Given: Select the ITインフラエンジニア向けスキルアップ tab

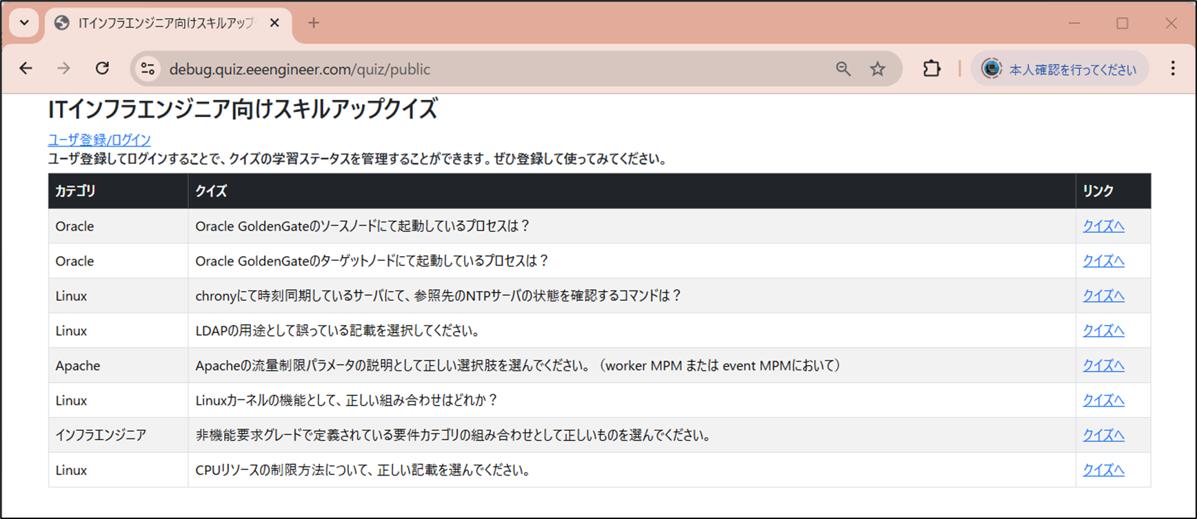Looking at the screenshot, I should pyautogui.click(x=165, y=23).
